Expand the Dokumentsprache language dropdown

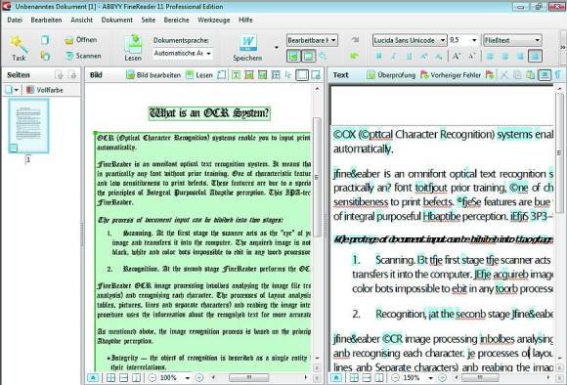pyautogui.click(x=182, y=54)
